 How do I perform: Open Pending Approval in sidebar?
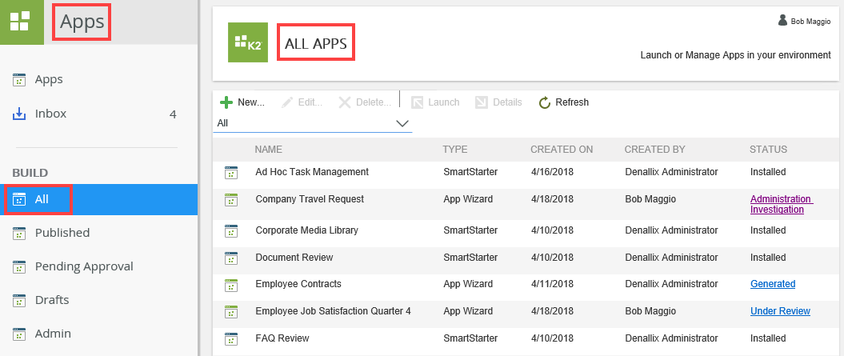click(x=83, y=266)
